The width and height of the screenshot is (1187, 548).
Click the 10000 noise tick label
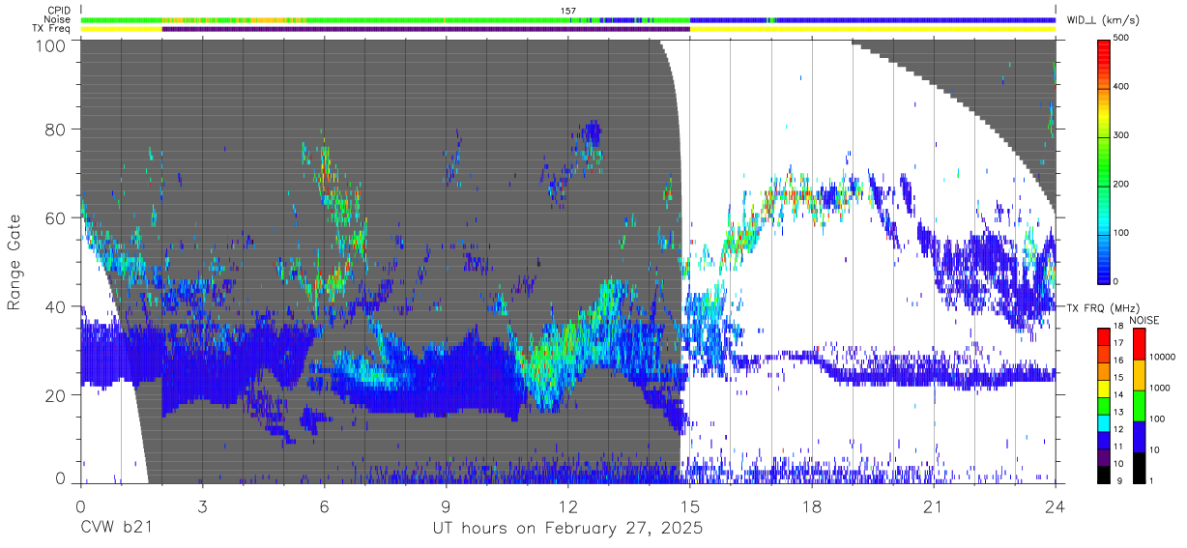[x=1161, y=358]
